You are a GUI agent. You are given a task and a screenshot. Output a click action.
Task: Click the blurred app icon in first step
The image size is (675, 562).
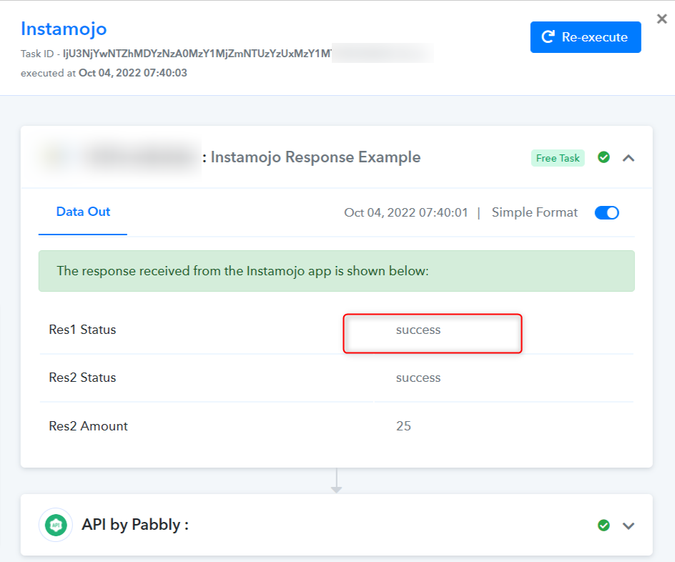click(54, 157)
